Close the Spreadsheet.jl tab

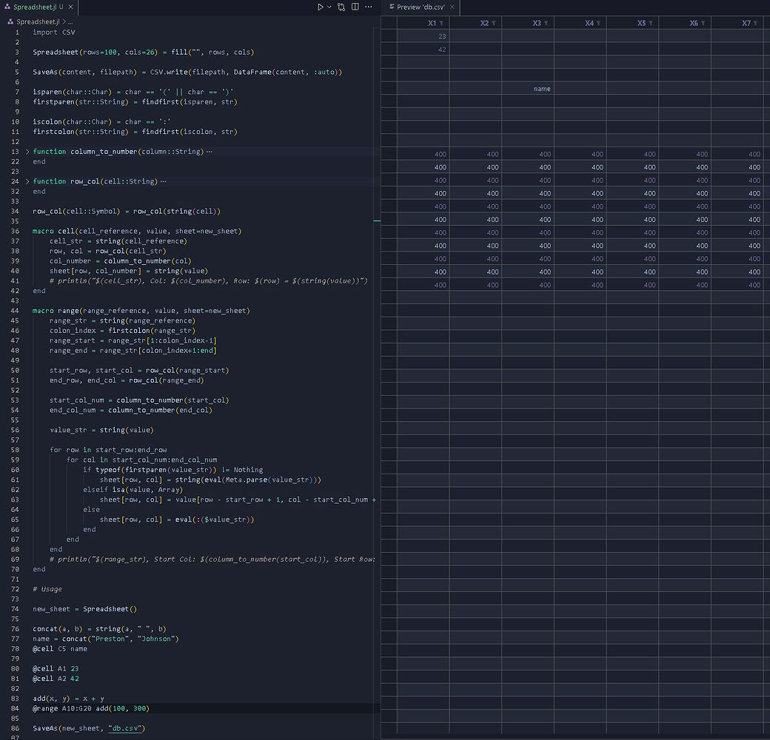(70, 7)
